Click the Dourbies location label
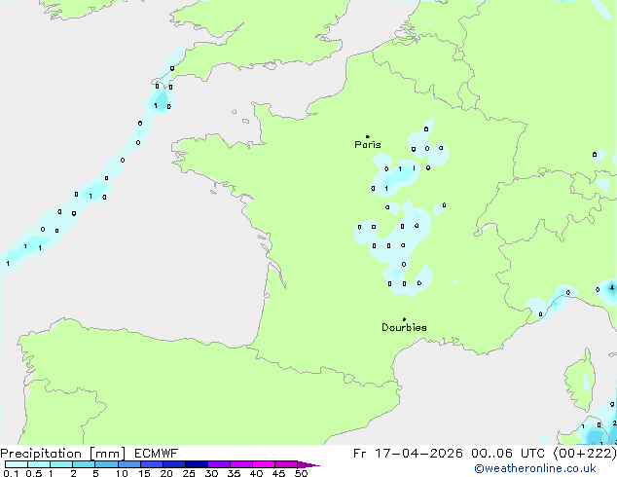 pos(404,327)
